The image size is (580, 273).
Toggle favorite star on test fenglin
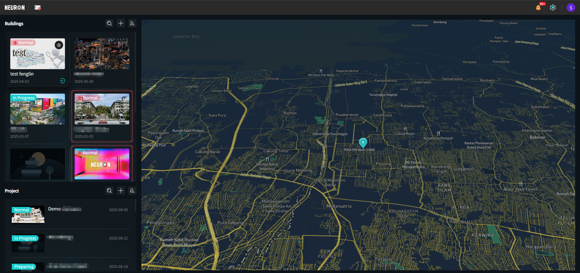tap(59, 45)
